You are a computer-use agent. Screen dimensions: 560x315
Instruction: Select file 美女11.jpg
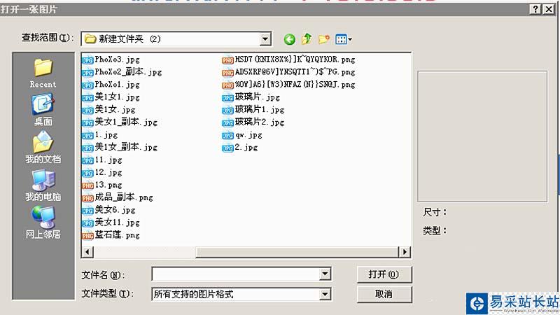[x=111, y=223]
